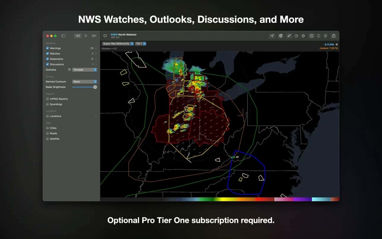Change Outlooks type from Tornado dropdown

coord(85,70)
